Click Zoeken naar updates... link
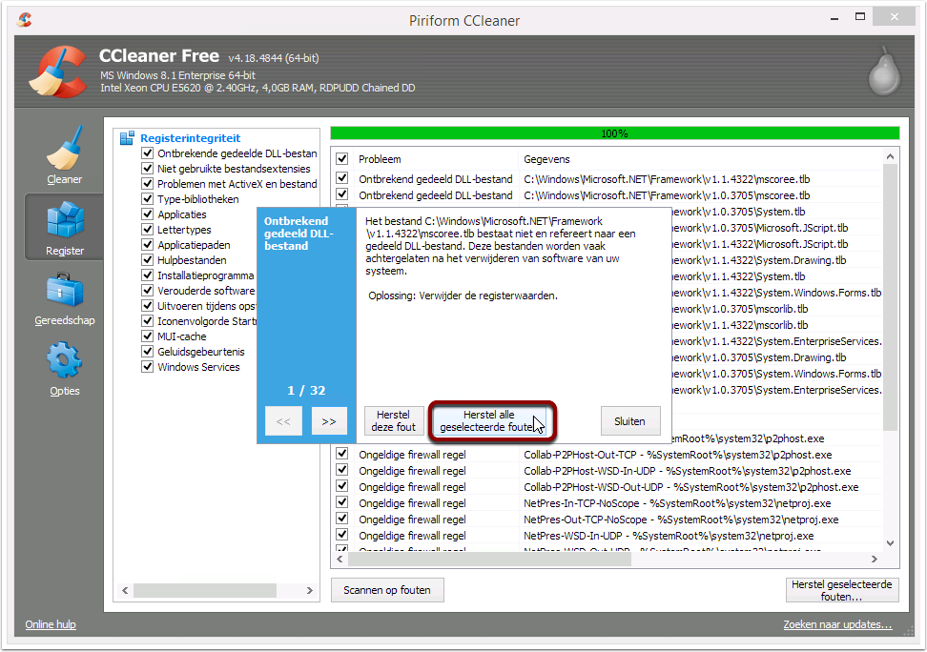Image resolution: width=927 pixels, height=652 pixels. point(837,624)
